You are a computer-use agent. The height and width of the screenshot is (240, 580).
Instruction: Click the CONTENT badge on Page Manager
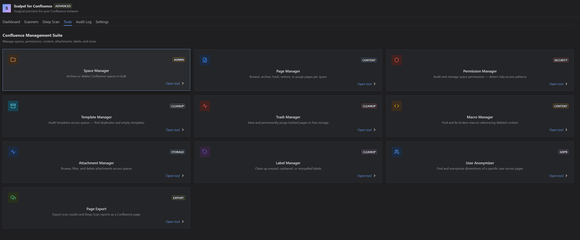point(369,60)
